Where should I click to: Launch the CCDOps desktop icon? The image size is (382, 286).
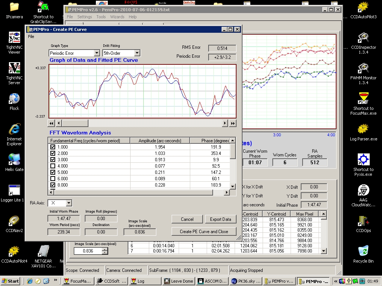tap(363, 221)
